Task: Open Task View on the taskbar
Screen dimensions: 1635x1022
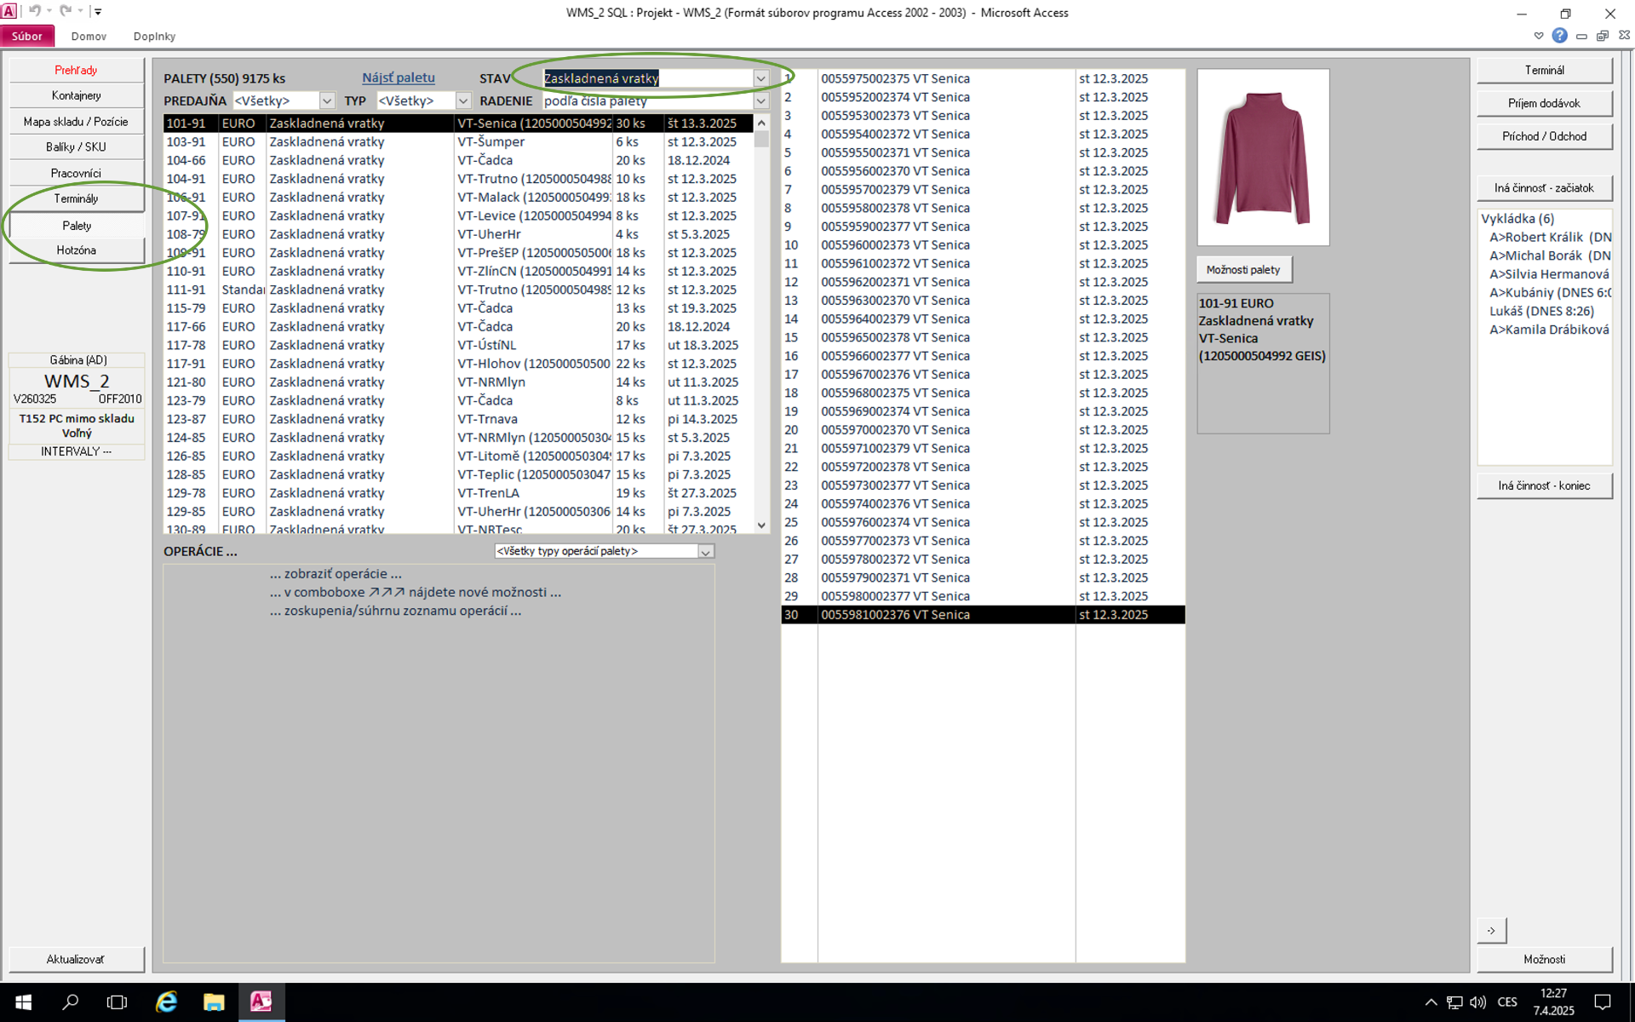Action: pos(118,1002)
